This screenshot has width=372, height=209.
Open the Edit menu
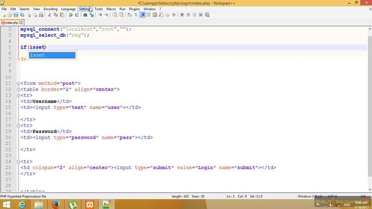[x=13, y=9]
